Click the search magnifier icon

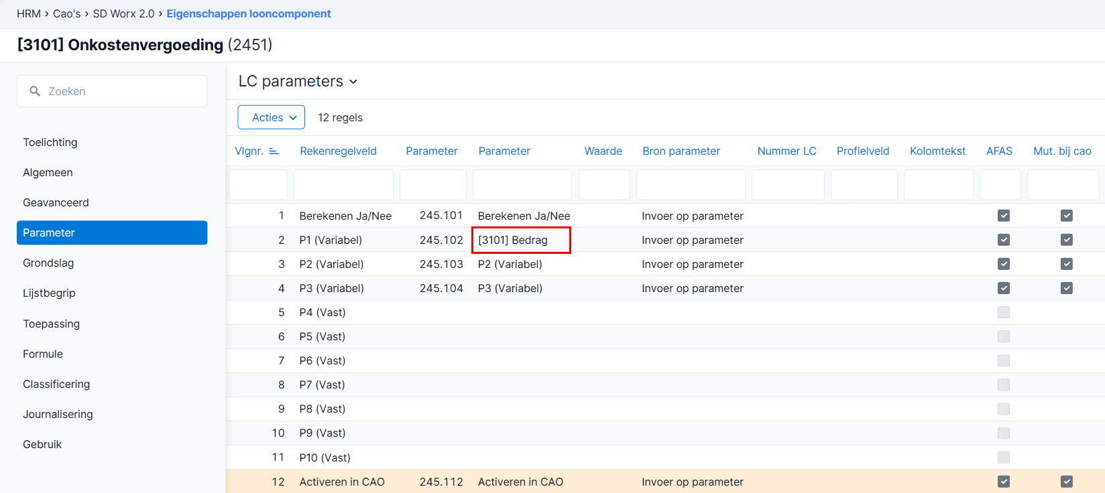(x=35, y=91)
